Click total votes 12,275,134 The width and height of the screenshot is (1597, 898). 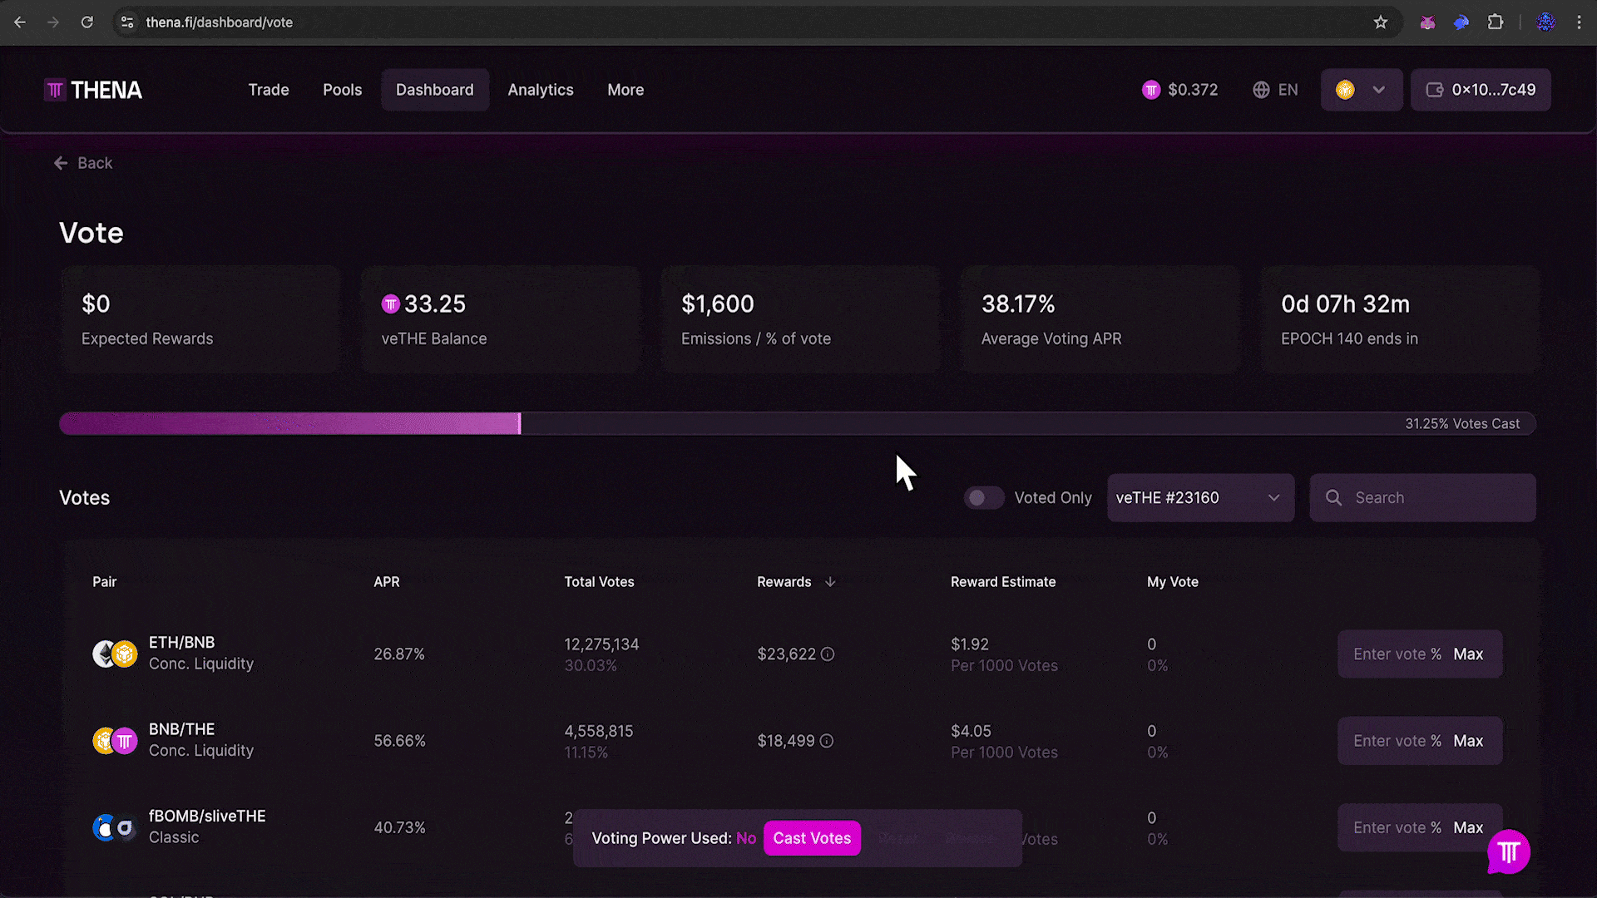(601, 644)
